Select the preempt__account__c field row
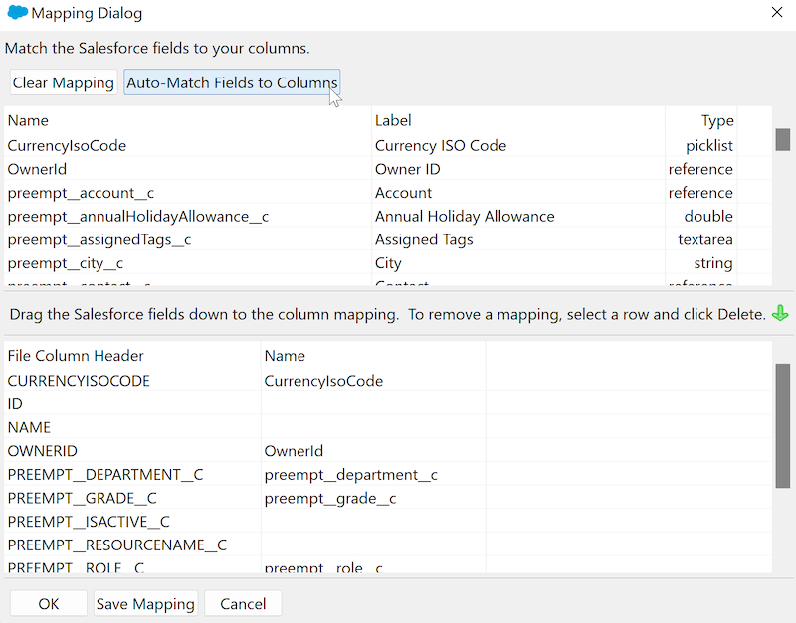The width and height of the screenshot is (796, 623). (x=81, y=193)
